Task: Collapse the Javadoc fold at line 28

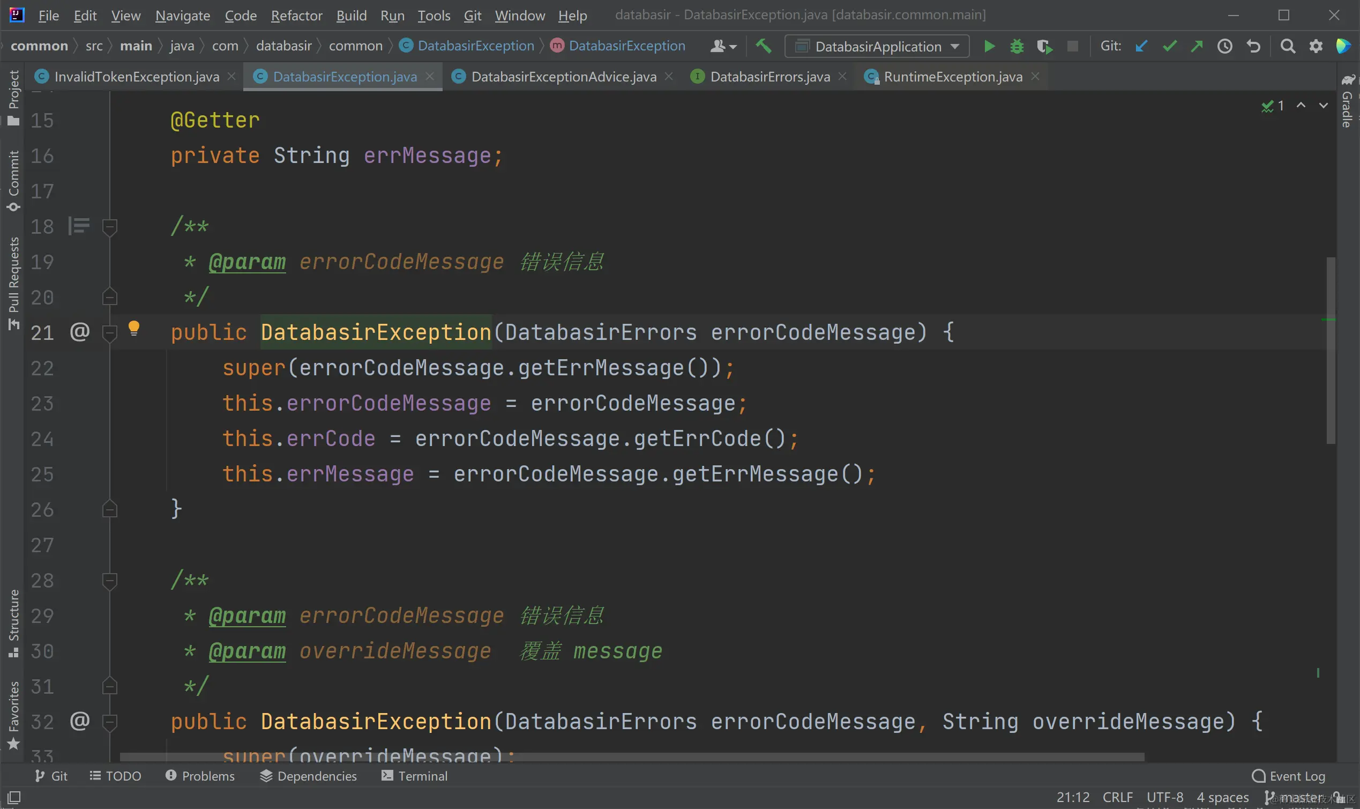Action: pos(109,580)
